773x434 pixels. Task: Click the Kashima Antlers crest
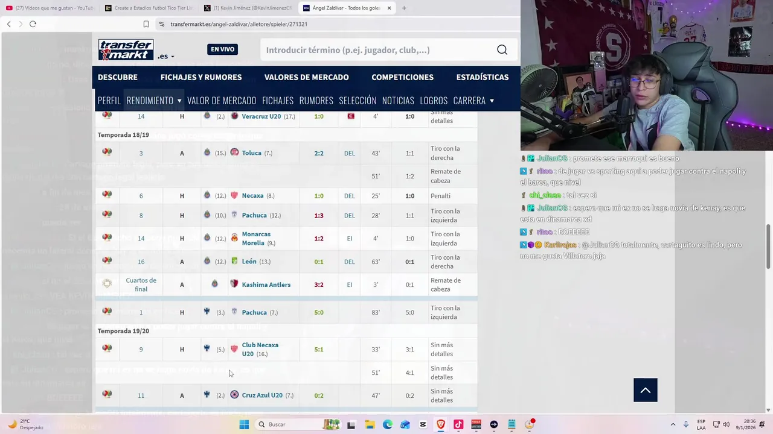click(x=234, y=284)
